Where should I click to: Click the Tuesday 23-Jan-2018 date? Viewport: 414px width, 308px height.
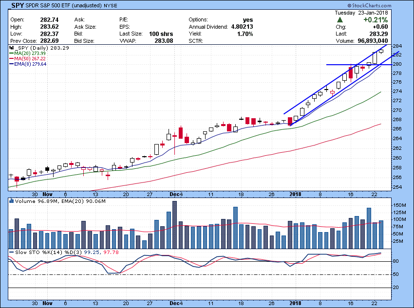(361, 13)
